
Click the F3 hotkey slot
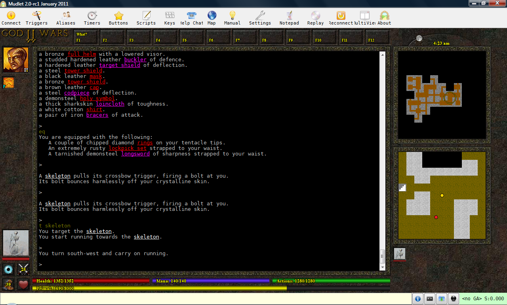(x=139, y=37)
